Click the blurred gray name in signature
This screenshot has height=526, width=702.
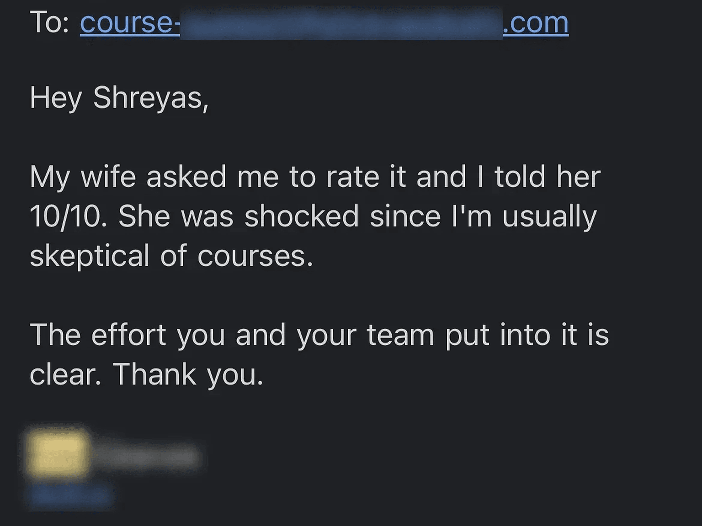(x=145, y=457)
